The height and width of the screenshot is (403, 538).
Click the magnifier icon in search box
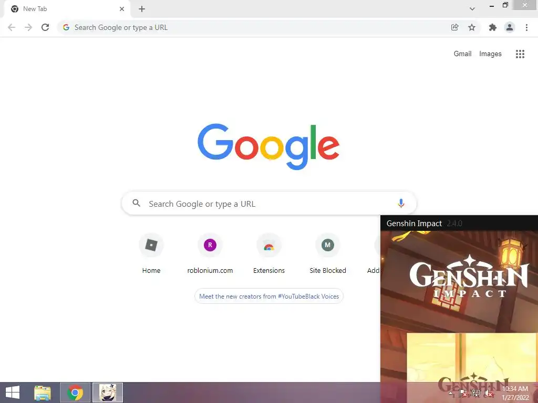click(136, 203)
